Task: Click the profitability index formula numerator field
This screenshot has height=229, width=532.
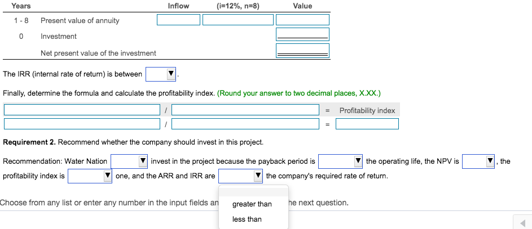Action: 82,110
